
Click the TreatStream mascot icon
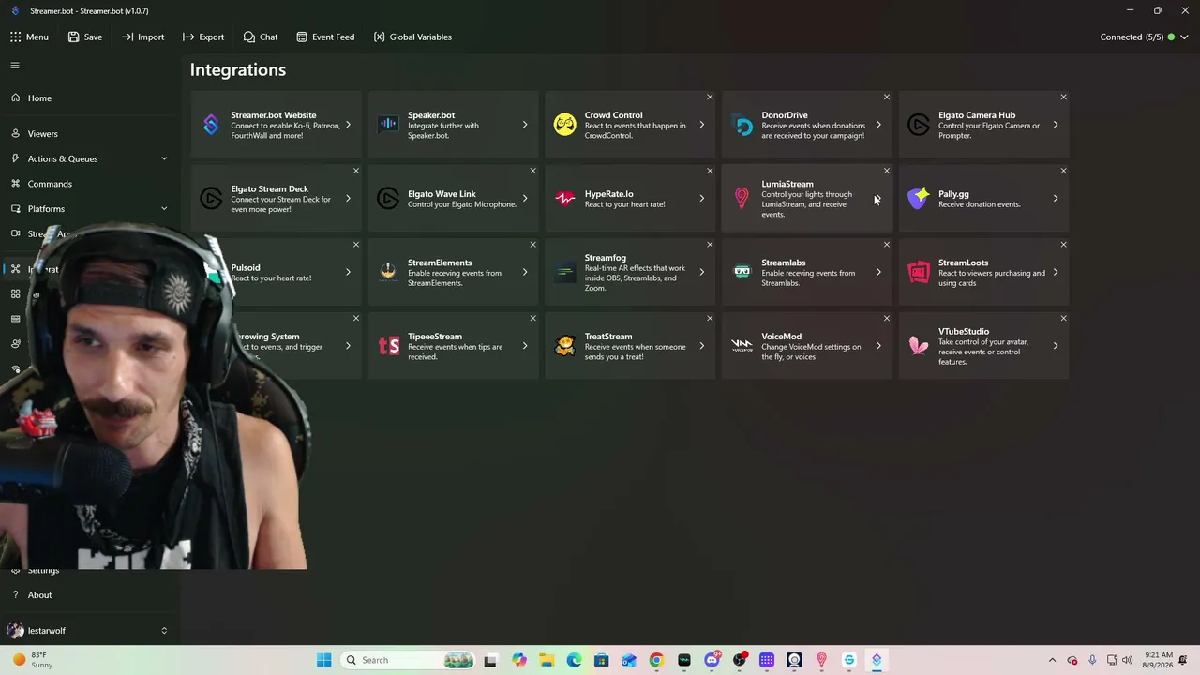(564, 346)
